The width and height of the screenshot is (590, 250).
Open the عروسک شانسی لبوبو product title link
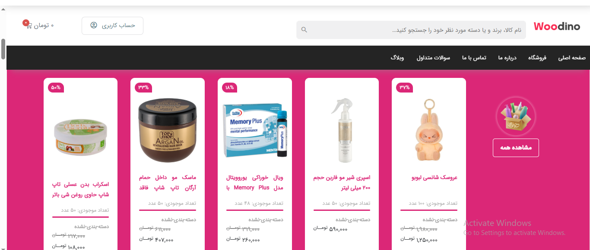(435, 178)
